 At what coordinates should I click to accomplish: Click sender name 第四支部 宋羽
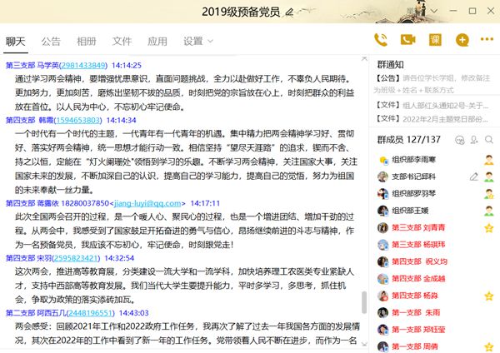click(x=28, y=258)
